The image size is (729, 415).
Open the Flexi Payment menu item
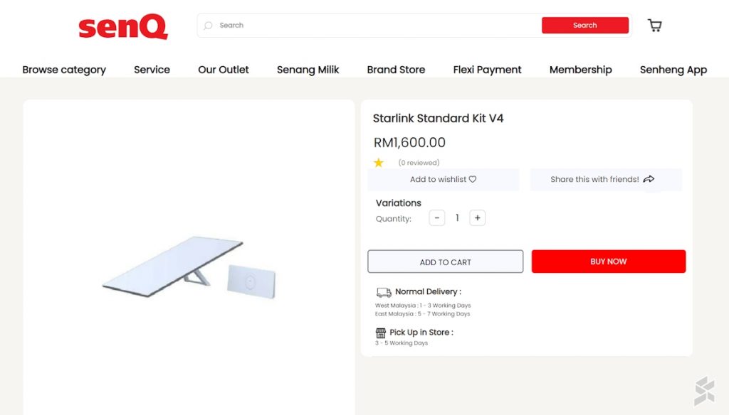point(487,70)
